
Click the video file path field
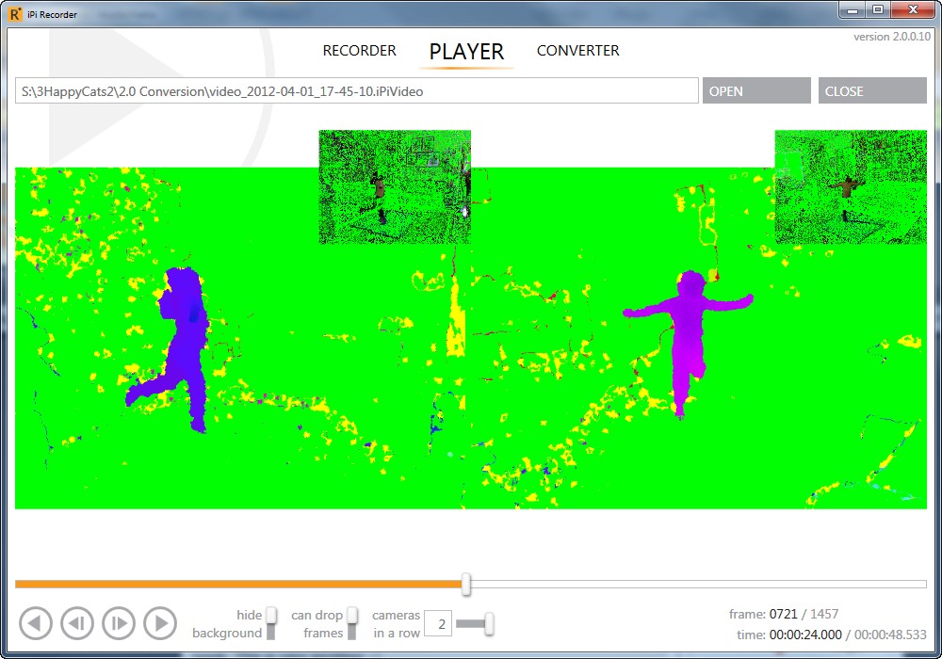tap(357, 90)
